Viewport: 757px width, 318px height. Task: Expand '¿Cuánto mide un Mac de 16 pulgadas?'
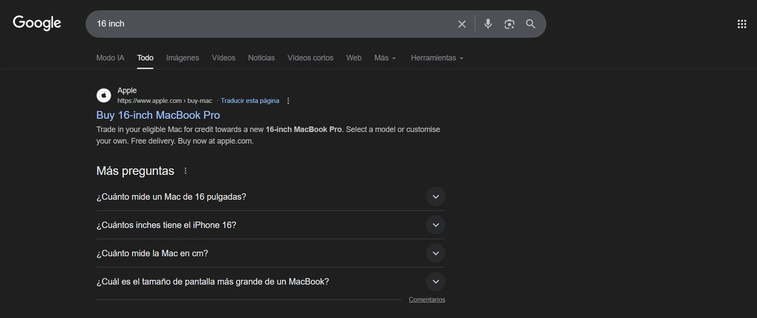click(x=271, y=196)
